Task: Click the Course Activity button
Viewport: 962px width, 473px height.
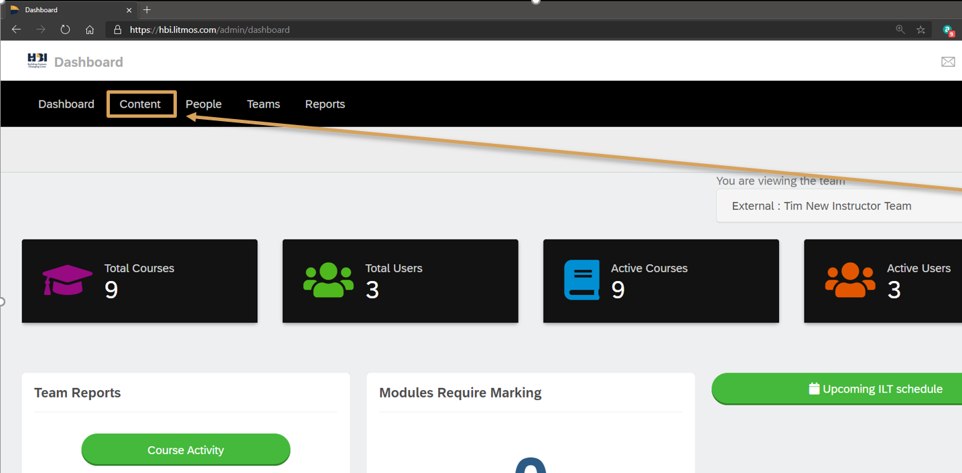Action: pos(186,450)
